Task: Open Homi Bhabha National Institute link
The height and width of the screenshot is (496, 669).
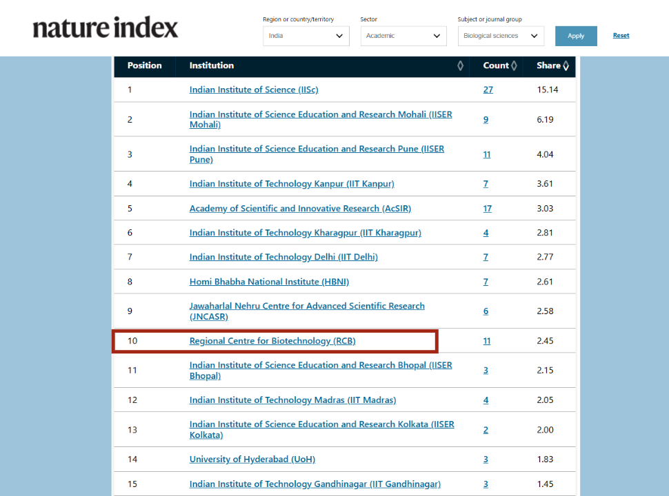Action: (269, 282)
